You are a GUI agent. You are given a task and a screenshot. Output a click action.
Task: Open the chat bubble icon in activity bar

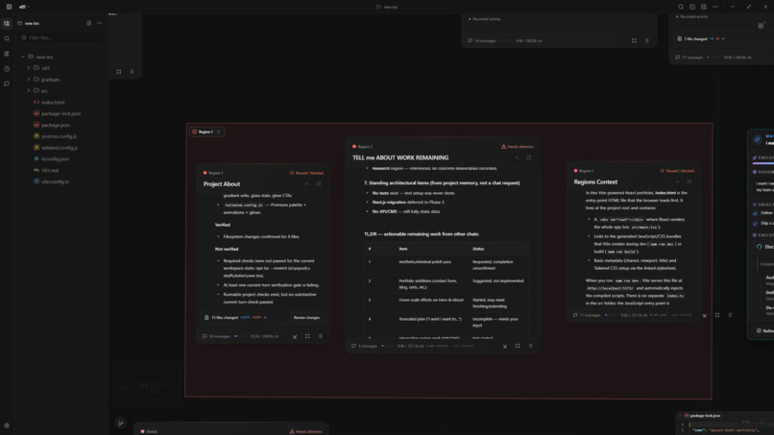coord(7,84)
